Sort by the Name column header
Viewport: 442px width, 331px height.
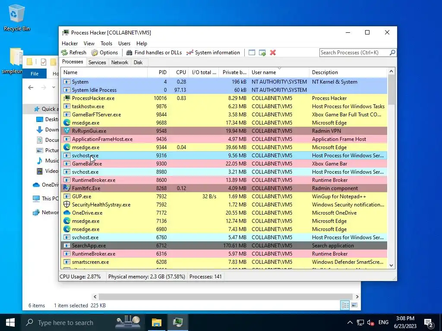coord(104,72)
